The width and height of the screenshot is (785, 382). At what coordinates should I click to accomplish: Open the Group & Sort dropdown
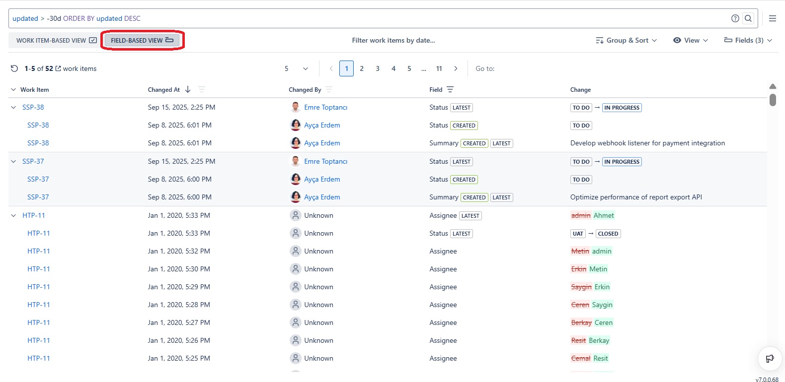(627, 40)
